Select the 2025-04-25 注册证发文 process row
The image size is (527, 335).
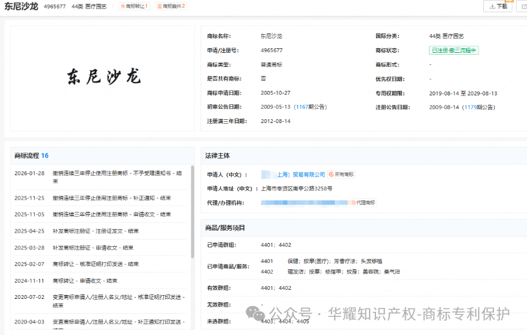[x=100, y=231]
